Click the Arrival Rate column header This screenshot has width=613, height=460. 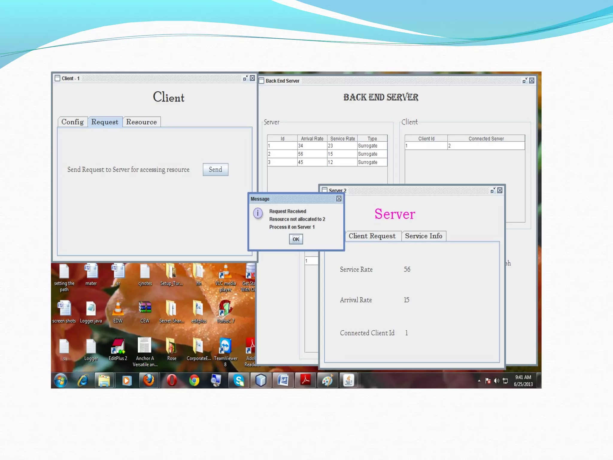pos(312,139)
